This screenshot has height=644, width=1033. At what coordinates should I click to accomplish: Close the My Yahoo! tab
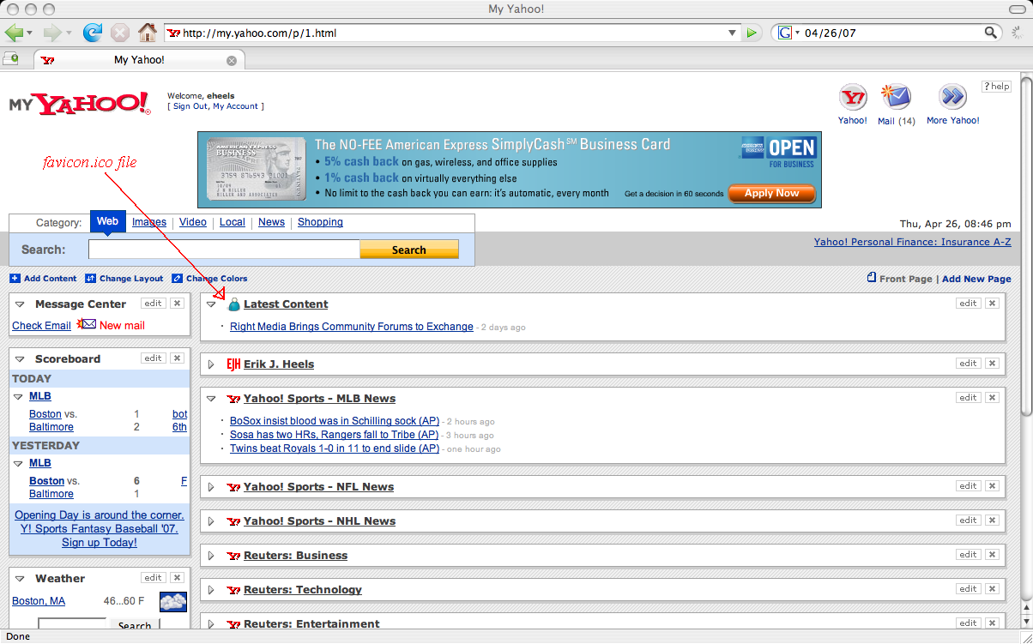point(232,61)
